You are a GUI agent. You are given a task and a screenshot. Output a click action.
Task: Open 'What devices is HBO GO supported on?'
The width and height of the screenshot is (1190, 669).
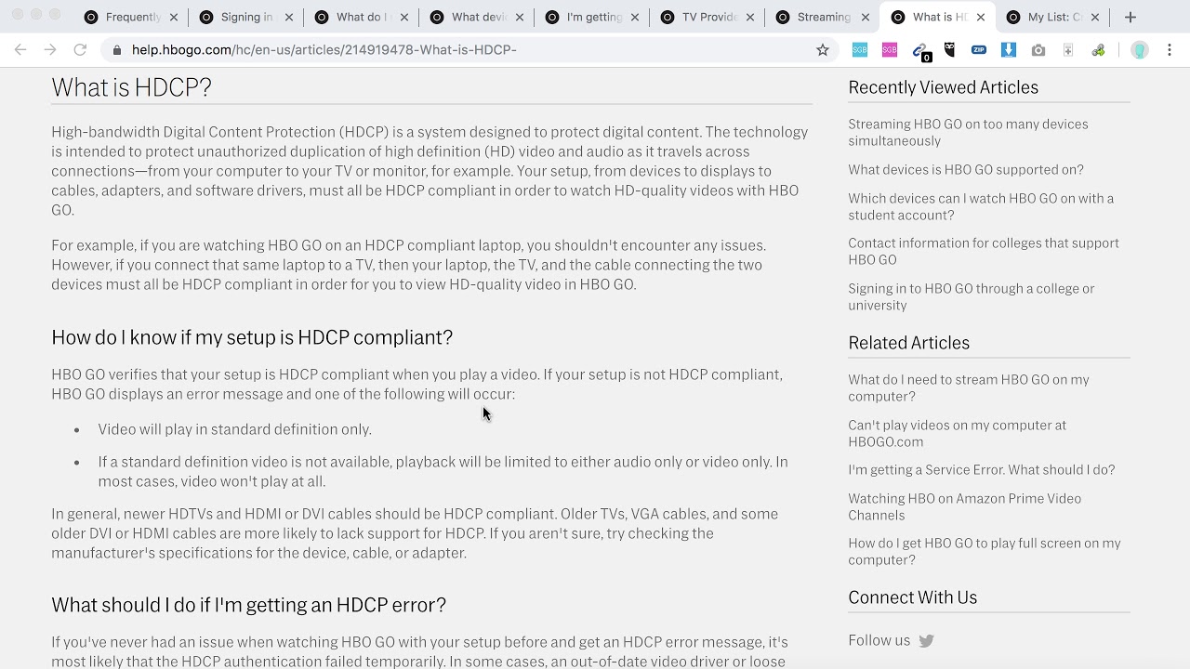click(x=966, y=169)
